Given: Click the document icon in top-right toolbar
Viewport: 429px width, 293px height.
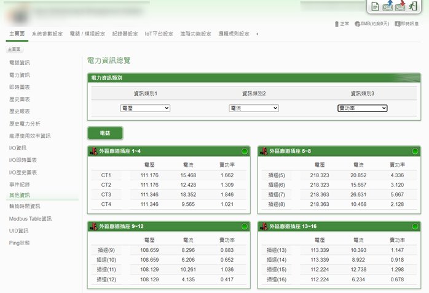Looking at the screenshot, I should pos(375,6).
